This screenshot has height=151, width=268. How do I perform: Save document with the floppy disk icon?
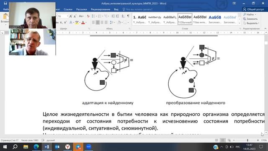coord(5,3)
